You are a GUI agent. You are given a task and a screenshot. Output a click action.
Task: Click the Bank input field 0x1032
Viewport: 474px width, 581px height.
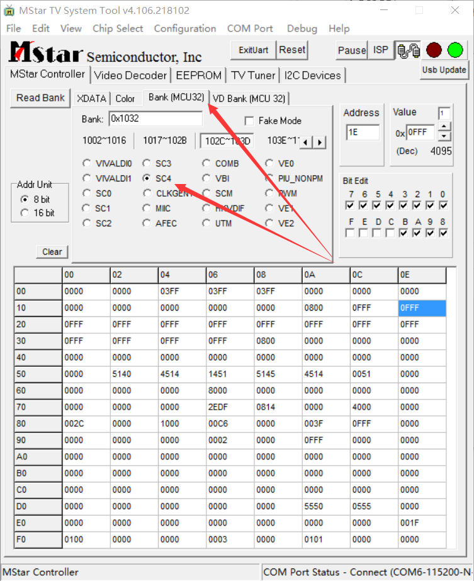pyautogui.click(x=155, y=119)
